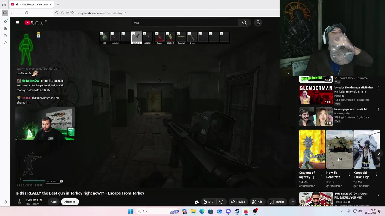Screen dimensions: 385x216
Task: Mute tab via speaker icon
Action: (x=17, y=4)
